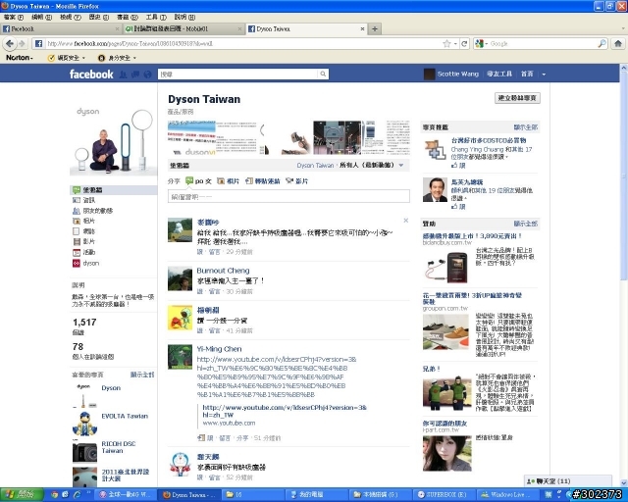Click the facebook logo in header
The height and width of the screenshot is (502, 628).
[91, 75]
